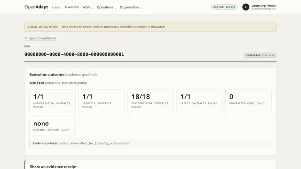The width and height of the screenshot is (301, 169).
Task: Click the Local Mock Mode banner
Action: pyautogui.click(x=150, y=27)
